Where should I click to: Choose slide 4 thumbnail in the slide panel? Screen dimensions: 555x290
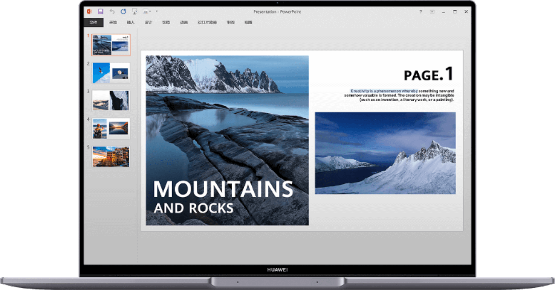tap(111, 129)
